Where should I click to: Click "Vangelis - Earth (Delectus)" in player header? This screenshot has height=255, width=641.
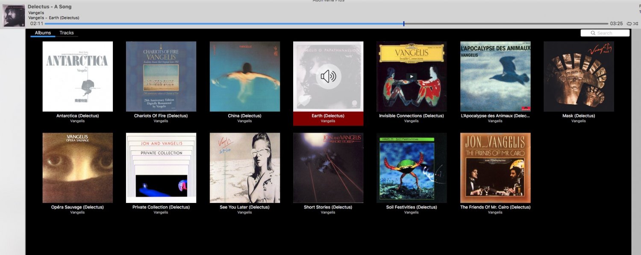(54, 18)
